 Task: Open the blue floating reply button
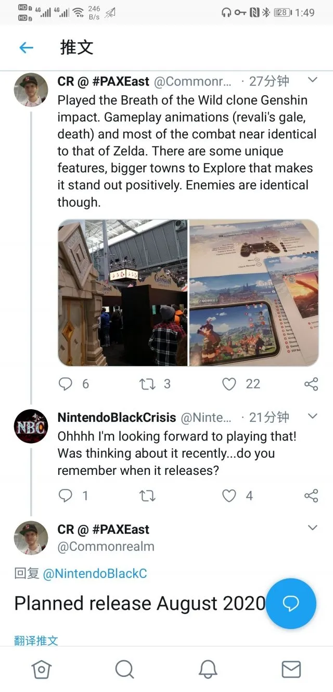coord(291,603)
